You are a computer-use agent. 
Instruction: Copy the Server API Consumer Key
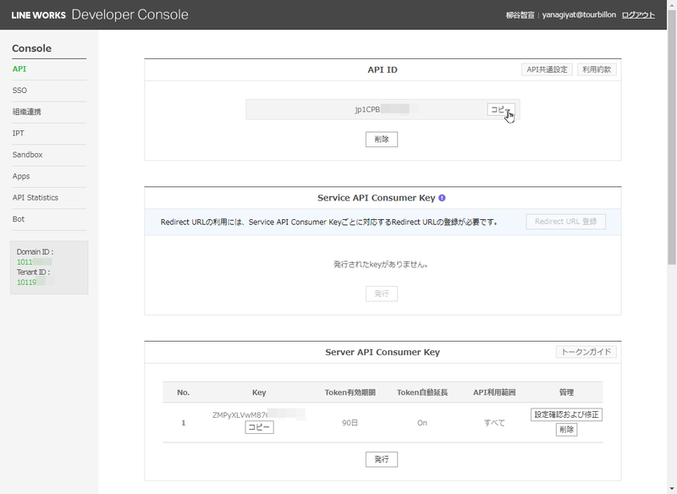pyautogui.click(x=259, y=427)
